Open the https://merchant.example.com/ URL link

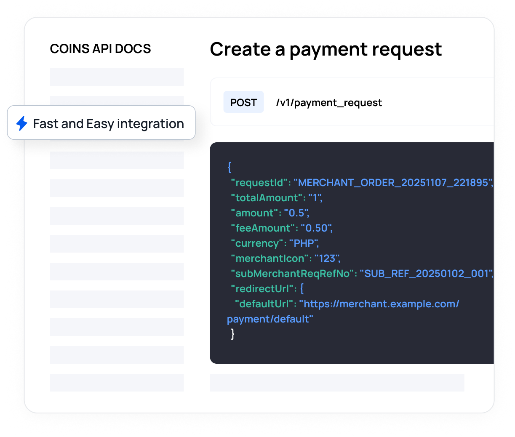pos(381,304)
